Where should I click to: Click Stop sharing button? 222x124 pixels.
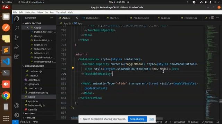click(137, 119)
